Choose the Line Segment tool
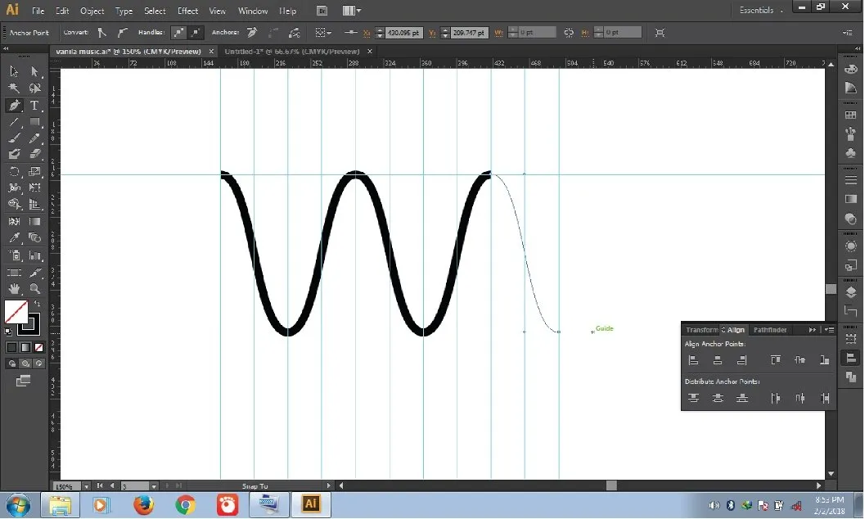This screenshot has height=519, width=865. click(x=14, y=122)
